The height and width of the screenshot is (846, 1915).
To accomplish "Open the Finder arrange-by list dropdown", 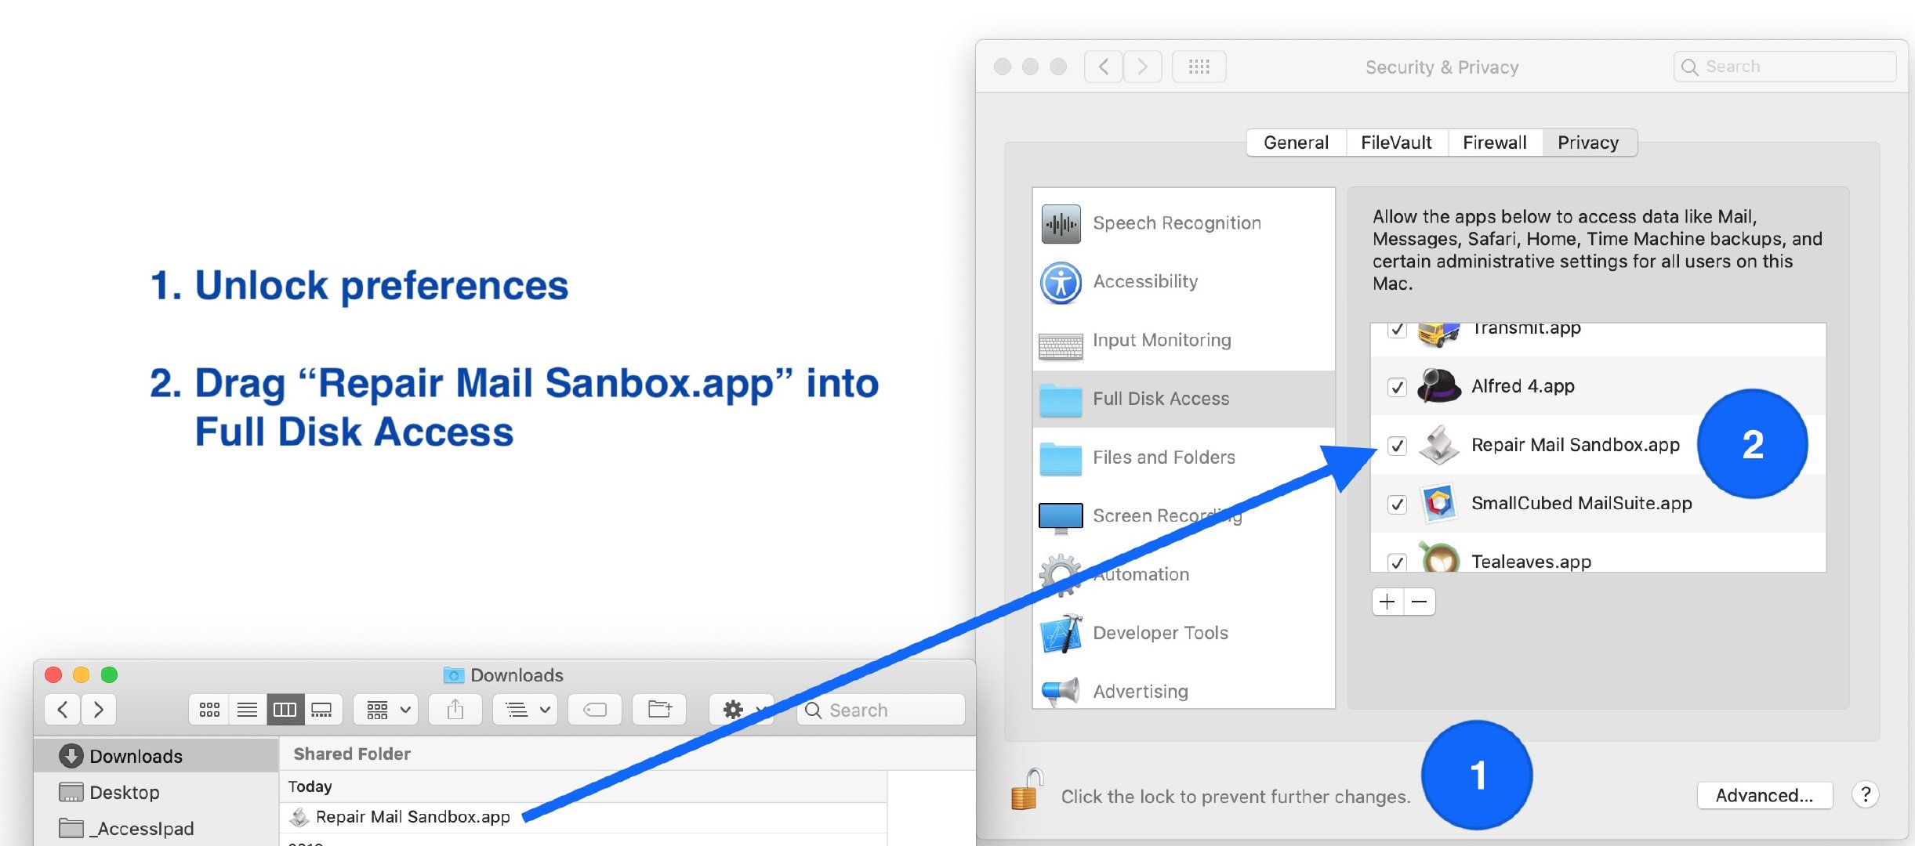I will tap(526, 710).
